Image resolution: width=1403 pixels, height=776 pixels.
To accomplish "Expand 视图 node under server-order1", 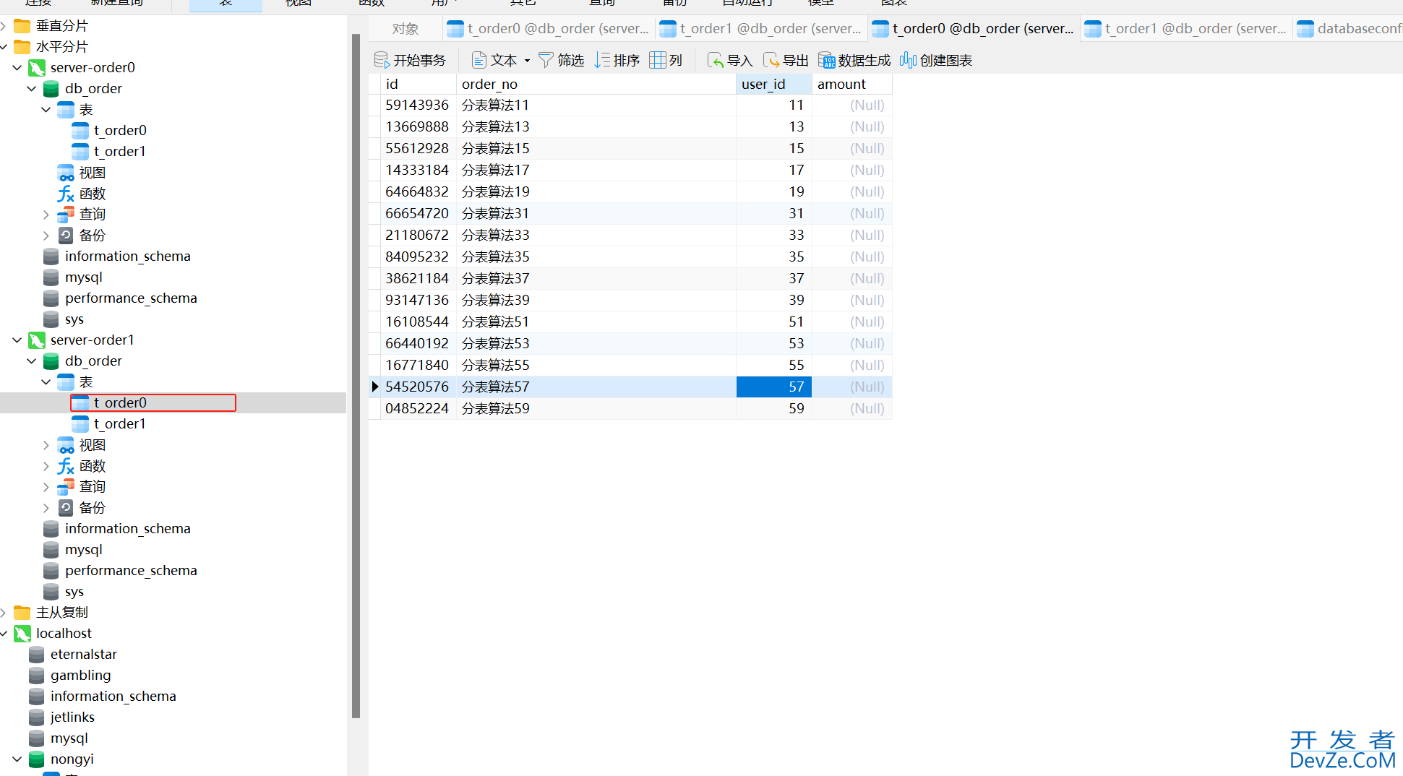I will pos(46,445).
